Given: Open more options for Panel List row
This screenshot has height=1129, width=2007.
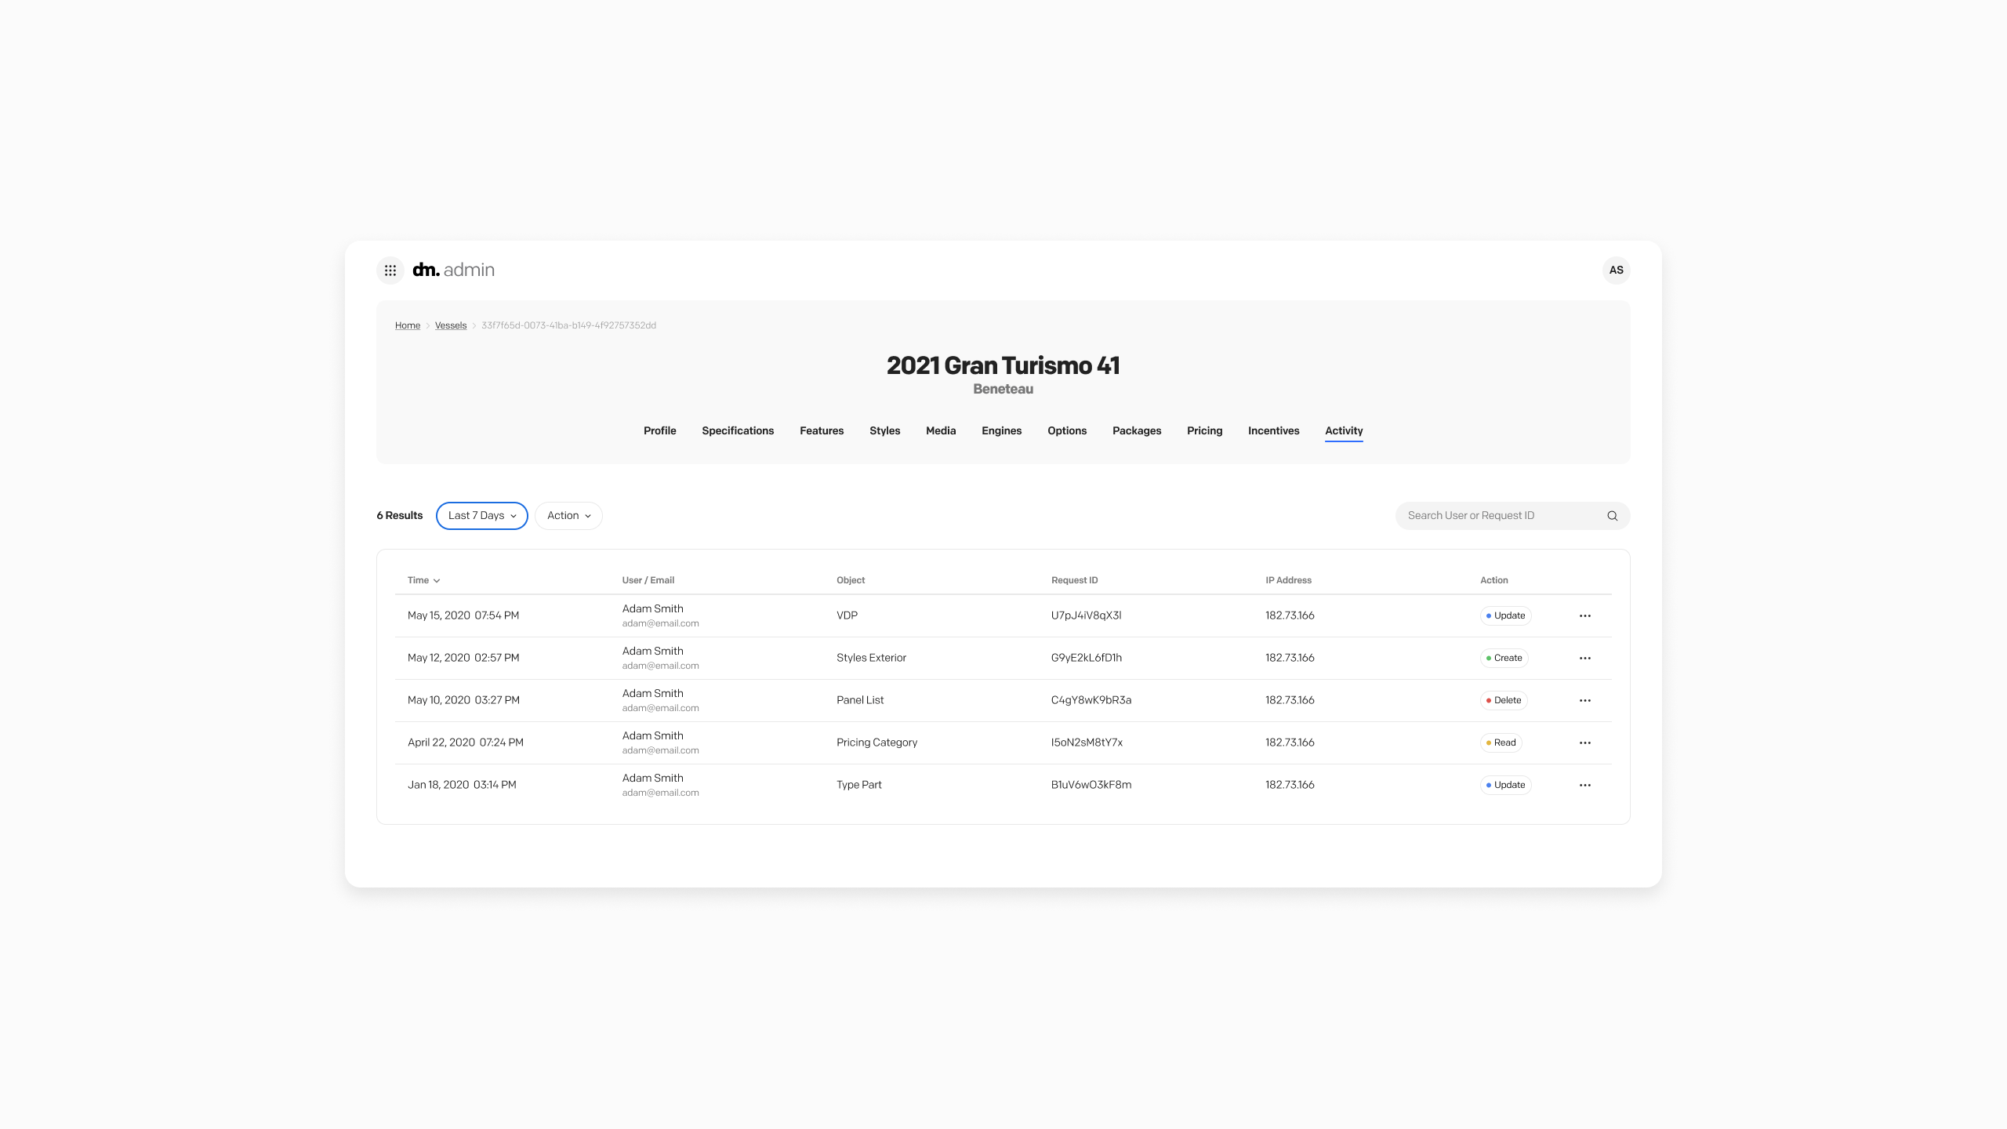Looking at the screenshot, I should click(x=1584, y=700).
